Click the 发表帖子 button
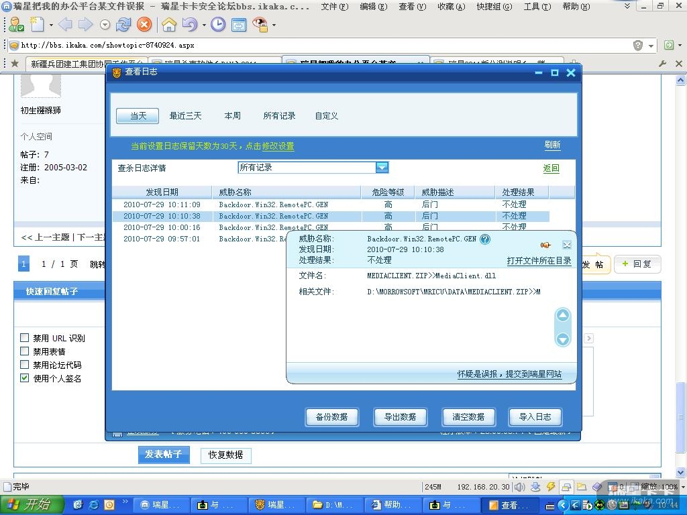The image size is (687, 515). (164, 455)
